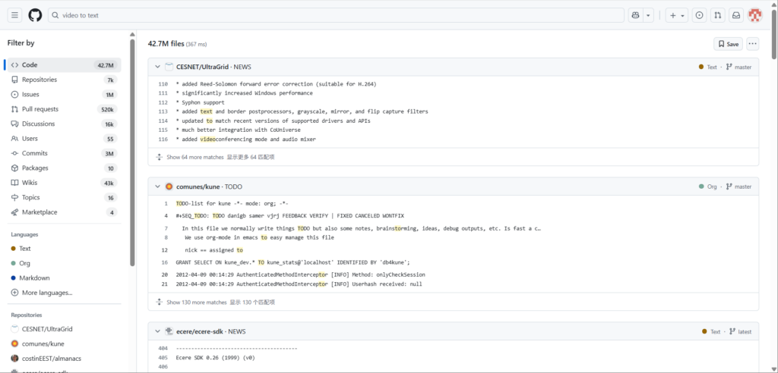The image size is (778, 373).
Task: Click the CESNET avatar in sidebar repositories
Action: tap(15, 329)
